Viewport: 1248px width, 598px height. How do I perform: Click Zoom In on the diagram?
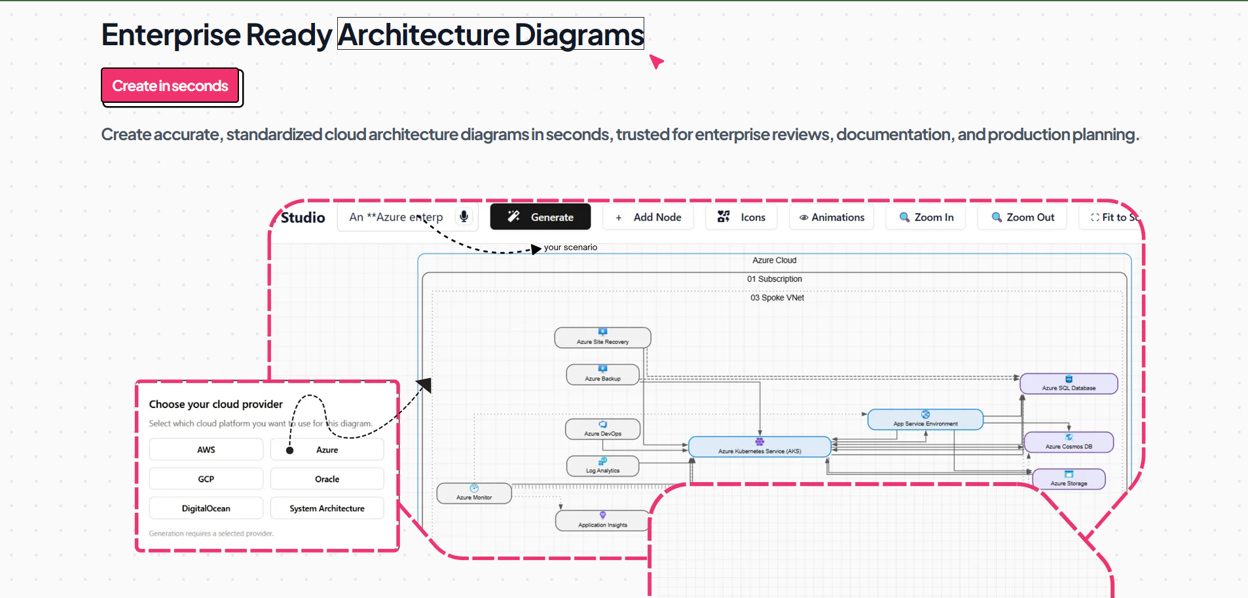click(925, 216)
